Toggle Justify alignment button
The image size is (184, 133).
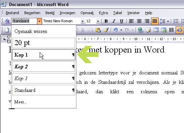click(x=155, y=21)
